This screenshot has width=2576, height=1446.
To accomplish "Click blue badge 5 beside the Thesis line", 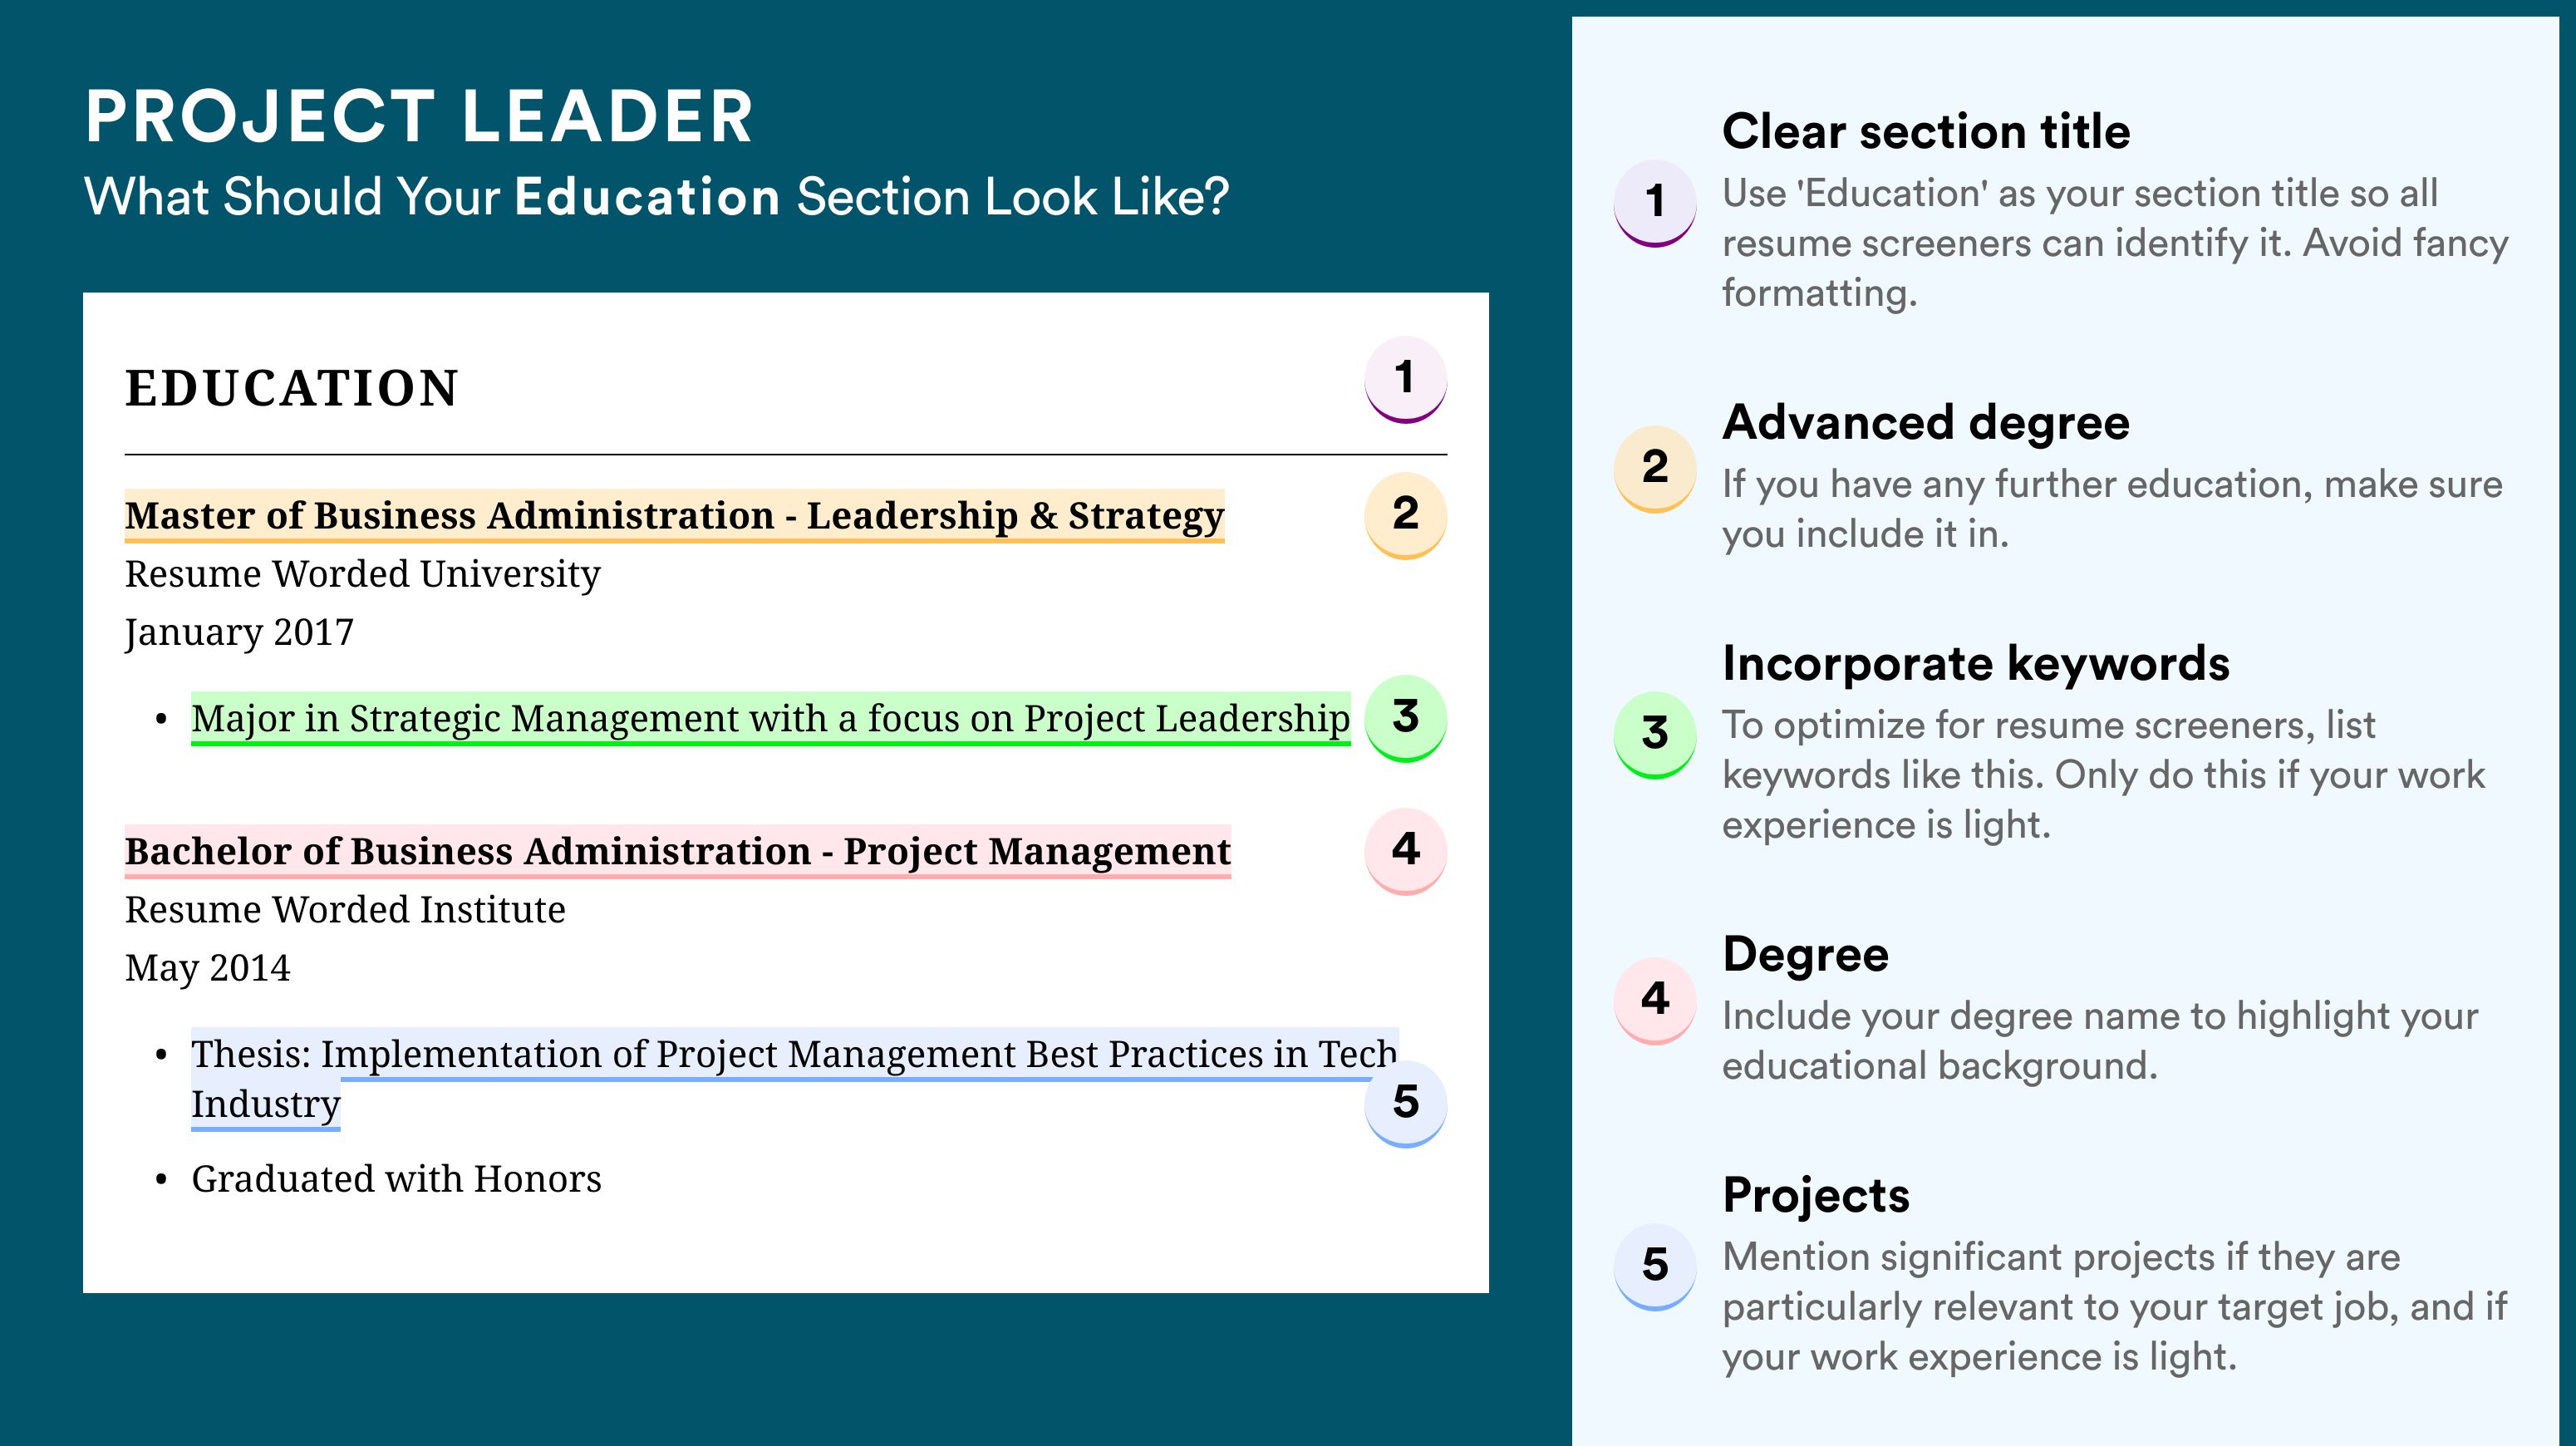I will click(x=1405, y=1103).
